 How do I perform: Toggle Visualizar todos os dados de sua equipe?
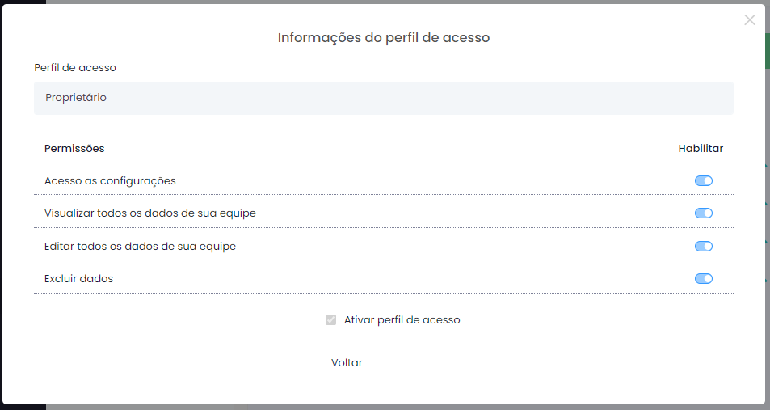703,213
